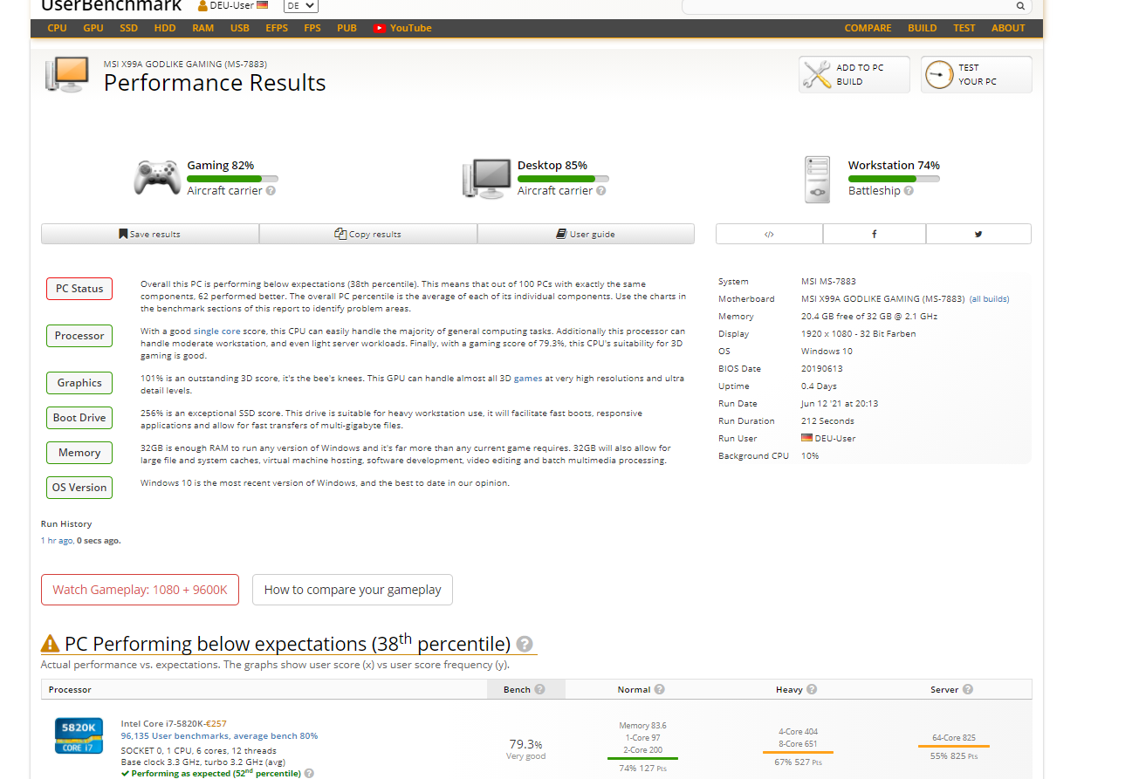
Task: Open the RAM menu item
Action: tap(203, 28)
